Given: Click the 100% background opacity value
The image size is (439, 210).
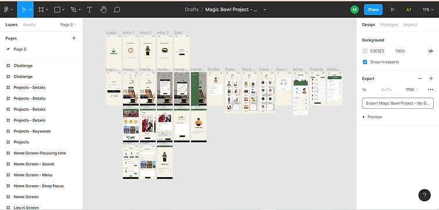Looking at the screenshot, I should (400, 51).
